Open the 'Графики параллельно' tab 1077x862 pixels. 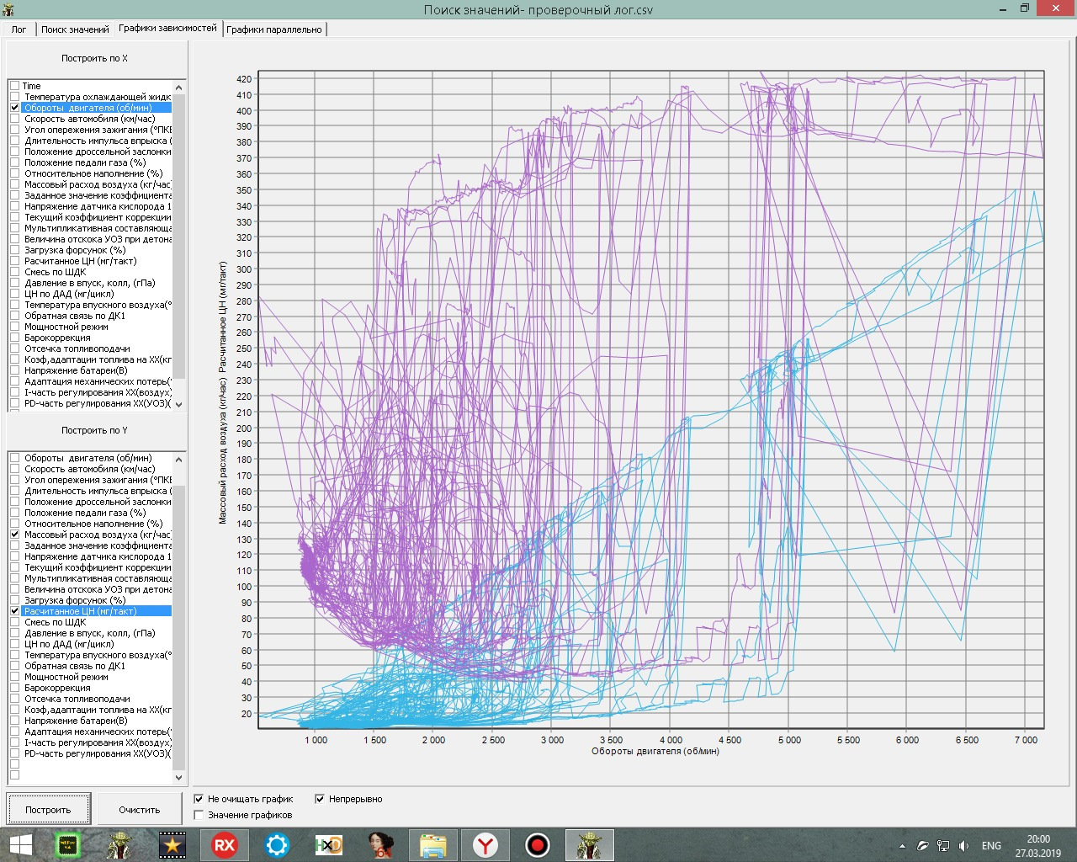[273, 29]
